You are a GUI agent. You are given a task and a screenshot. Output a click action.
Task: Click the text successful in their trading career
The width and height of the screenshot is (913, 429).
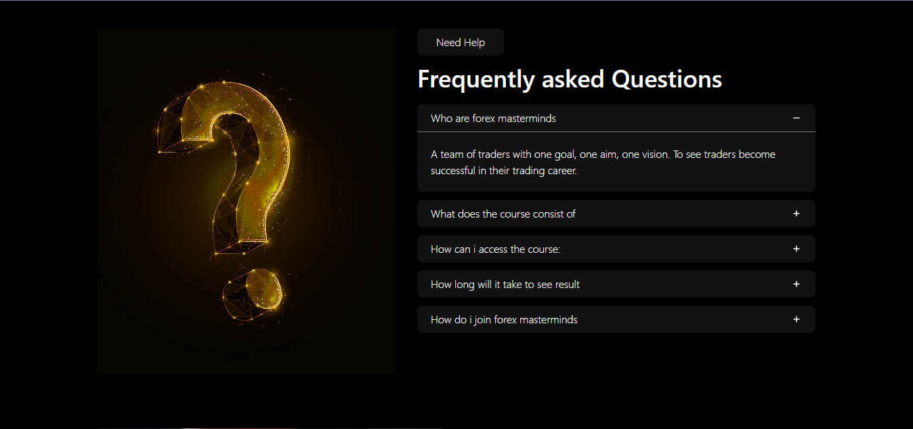(503, 171)
